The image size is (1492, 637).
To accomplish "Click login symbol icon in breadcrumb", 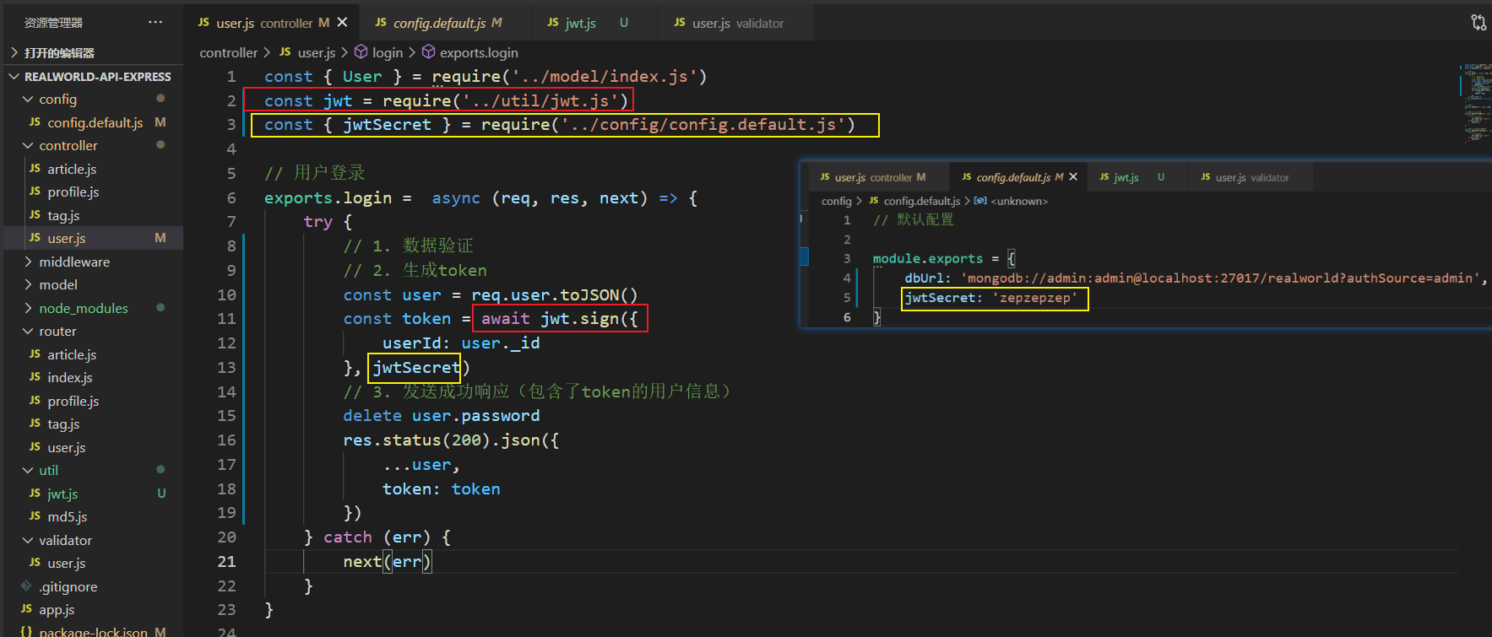I will click(x=361, y=52).
